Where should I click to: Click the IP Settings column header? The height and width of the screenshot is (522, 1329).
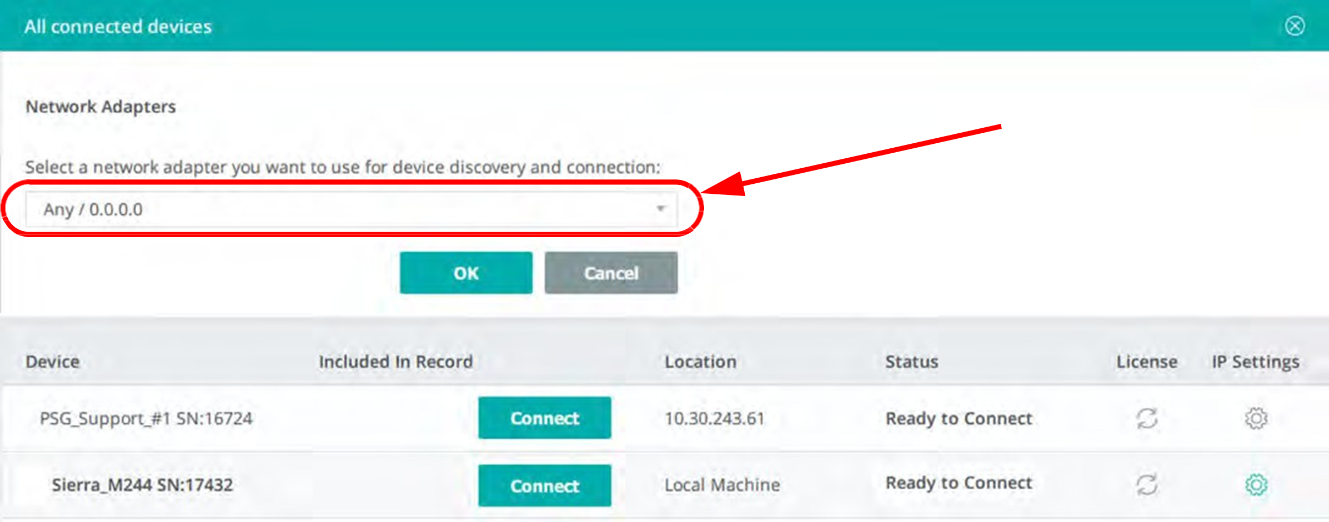coord(1255,362)
